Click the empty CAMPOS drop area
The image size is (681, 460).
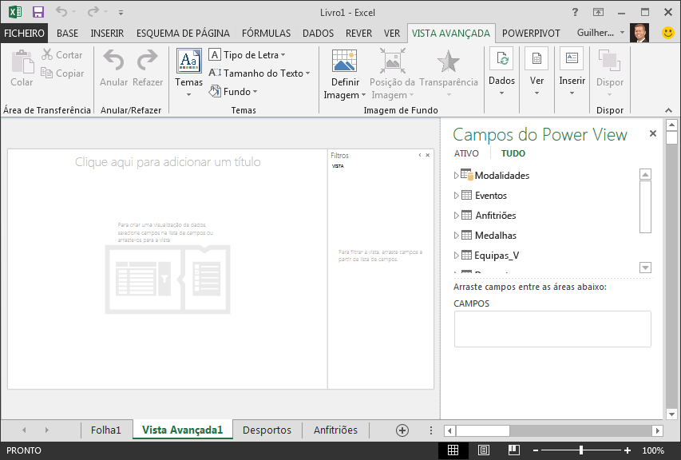(x=552, y=329)
